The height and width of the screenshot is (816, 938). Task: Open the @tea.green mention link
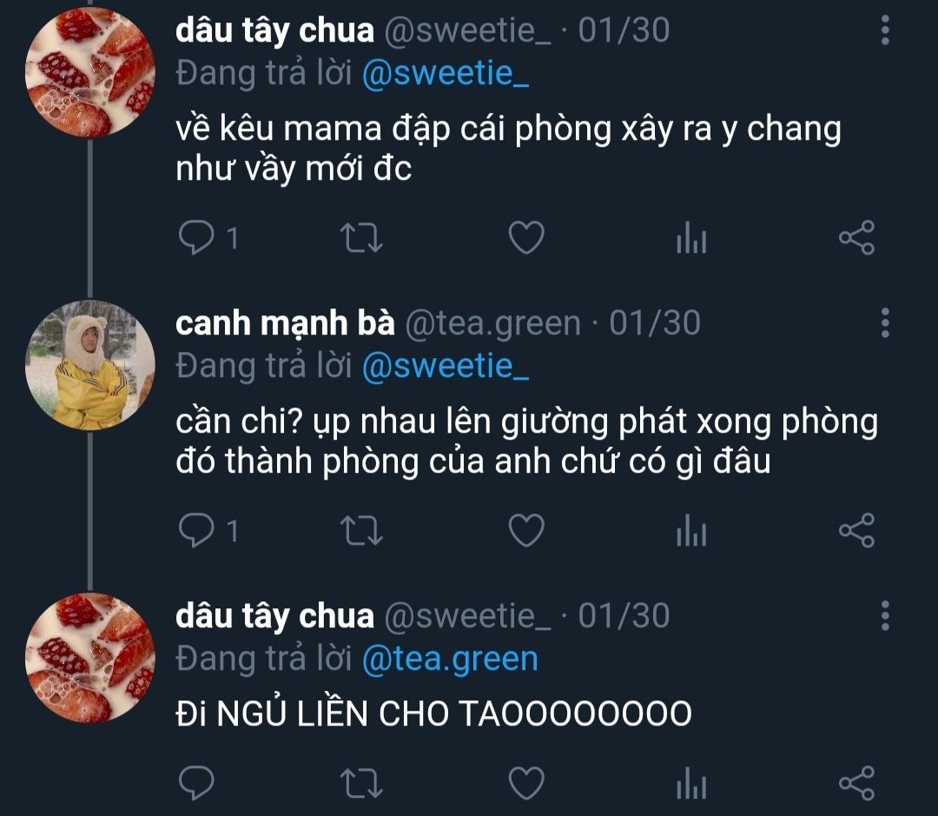point(450,660)
